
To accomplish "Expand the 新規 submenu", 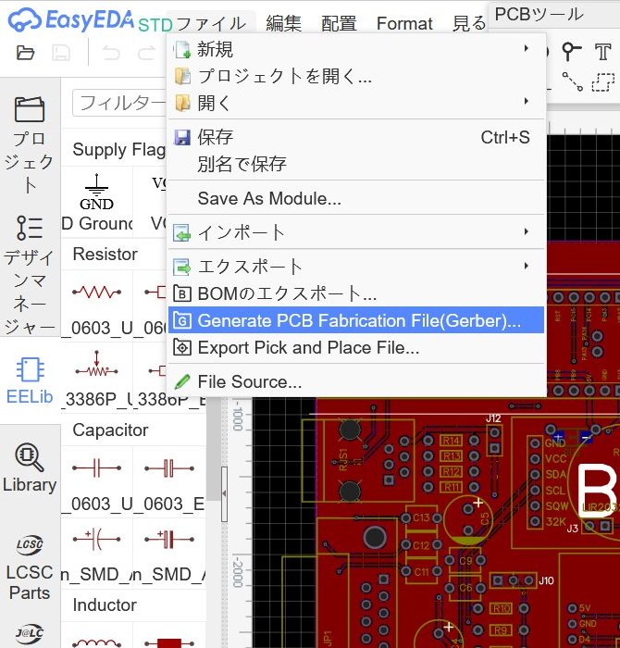I will click(x=526, y=48).
